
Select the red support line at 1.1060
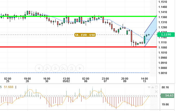click(x=78, y=47)
